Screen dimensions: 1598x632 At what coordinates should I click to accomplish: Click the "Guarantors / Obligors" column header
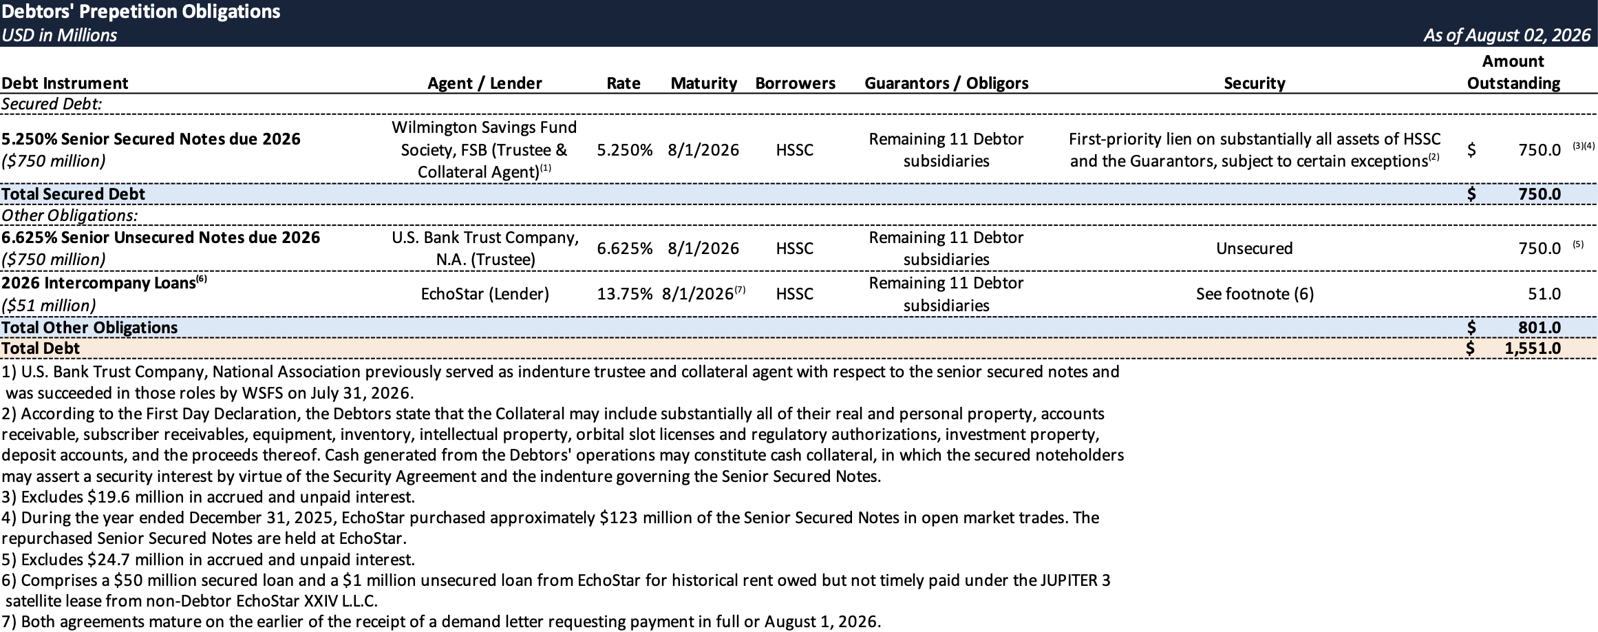(946, 83)
